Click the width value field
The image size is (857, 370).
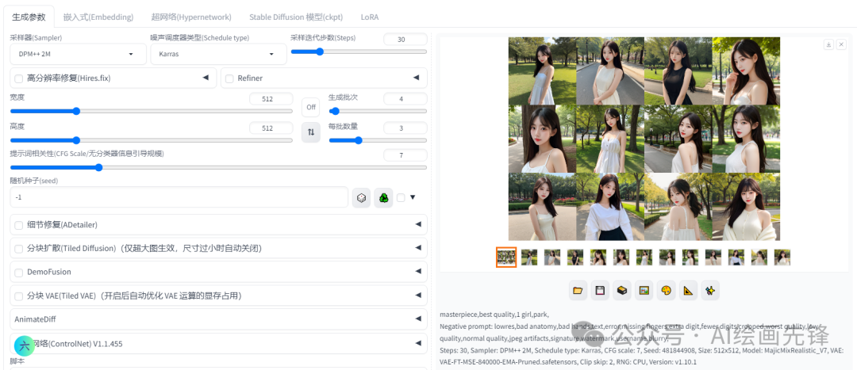coord(271,99)
